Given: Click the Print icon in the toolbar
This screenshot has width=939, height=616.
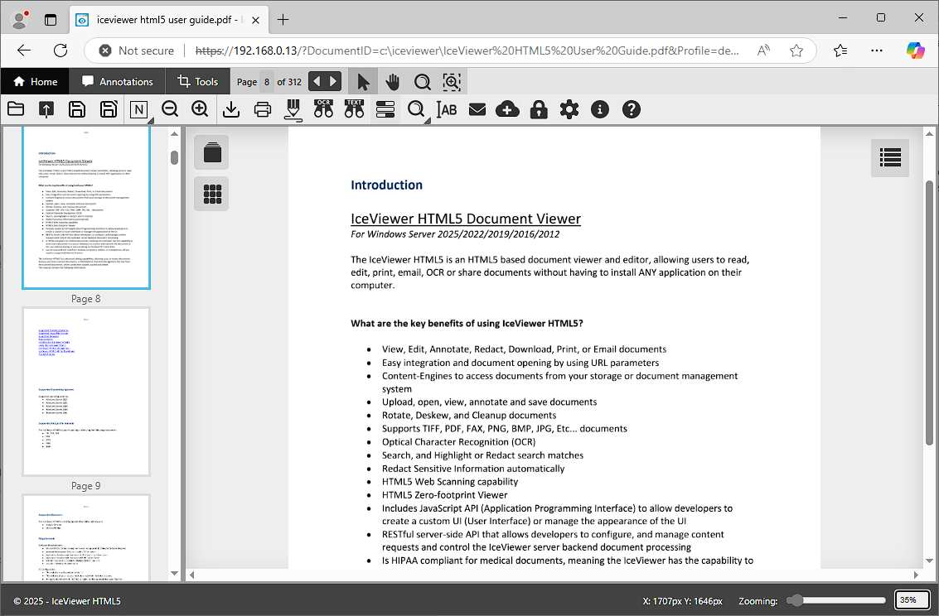Looking at the screenshot, I should [x=263, y=109].
